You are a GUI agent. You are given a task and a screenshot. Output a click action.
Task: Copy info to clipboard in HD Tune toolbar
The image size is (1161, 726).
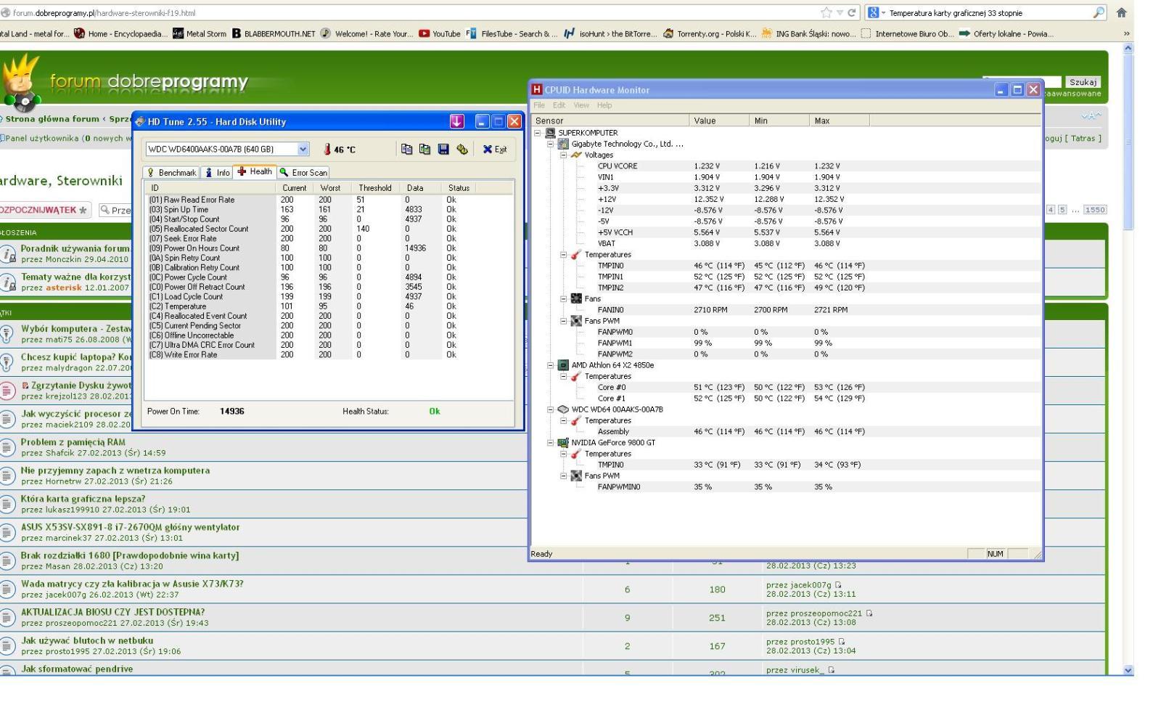pos(406,149)
